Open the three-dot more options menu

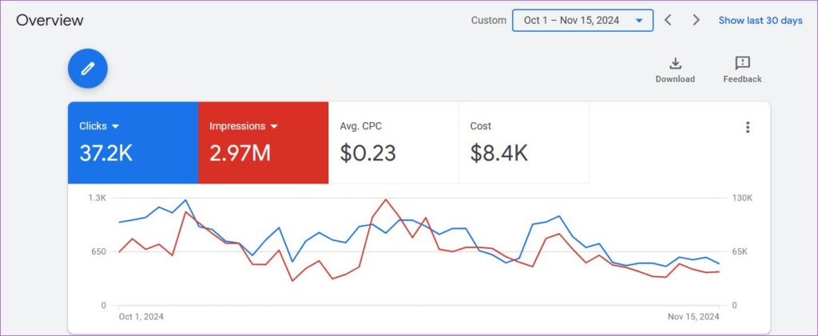[x=748, y=128]
